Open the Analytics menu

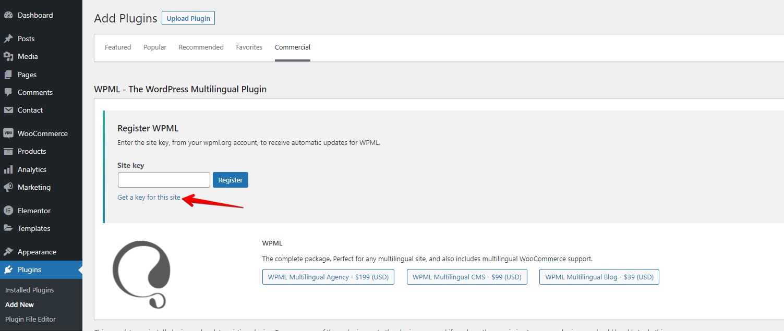41,169
